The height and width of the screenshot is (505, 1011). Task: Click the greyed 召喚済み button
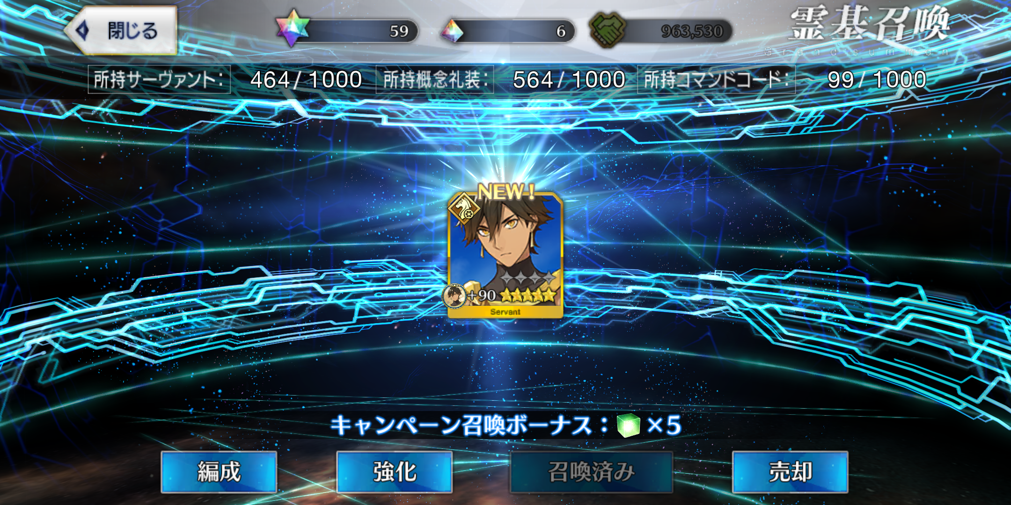[591, 471]
